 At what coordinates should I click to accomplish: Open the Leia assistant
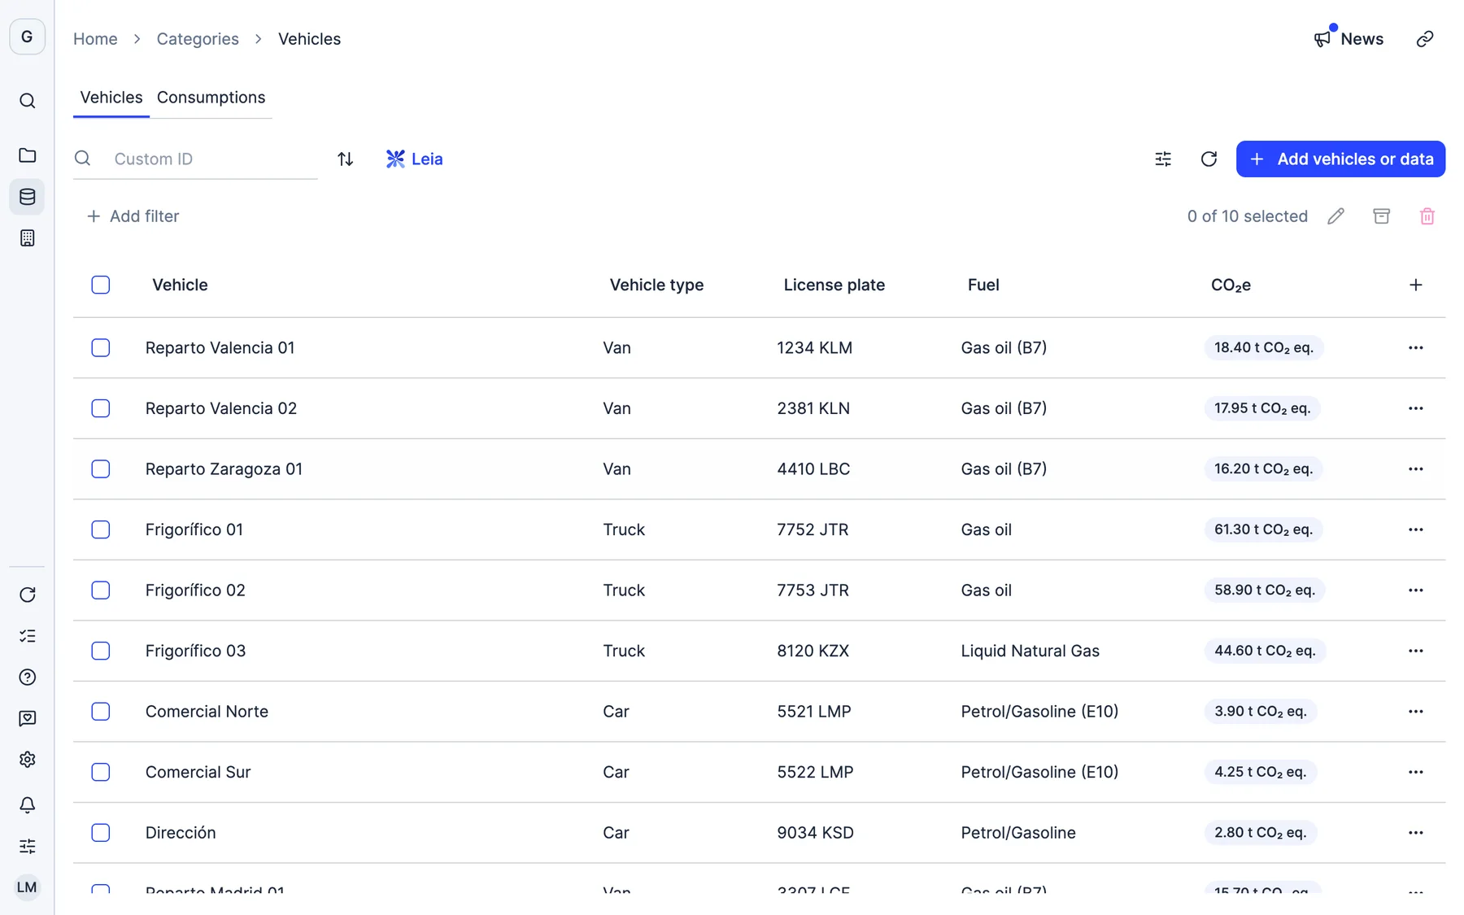[414, 159]
